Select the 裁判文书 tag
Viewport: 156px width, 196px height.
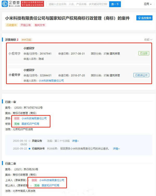click(x=40, y=25)
